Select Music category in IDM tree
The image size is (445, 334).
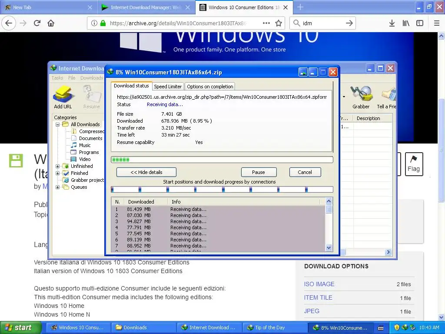click(81, 145)
